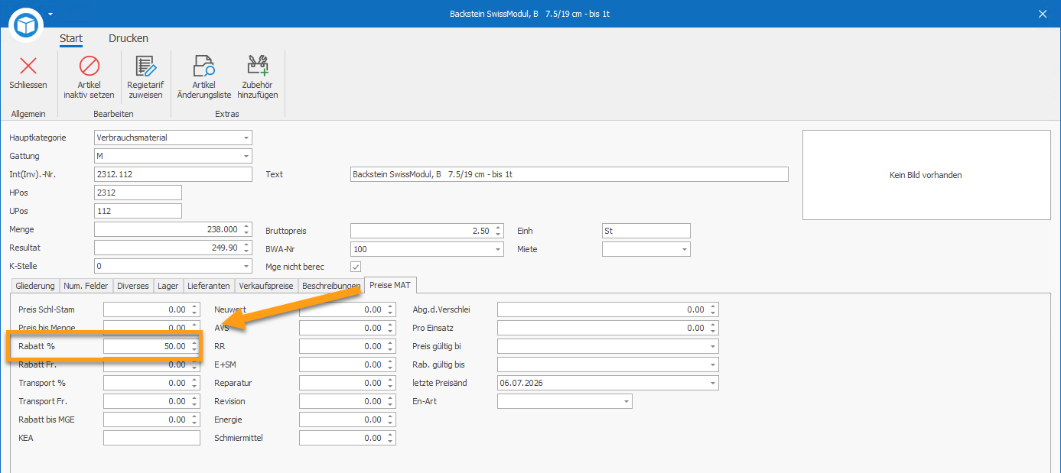This screenshot has height=473, width=1061.
Task: Open the Verkaufspreise tab
Action: [x=266, y=286]
